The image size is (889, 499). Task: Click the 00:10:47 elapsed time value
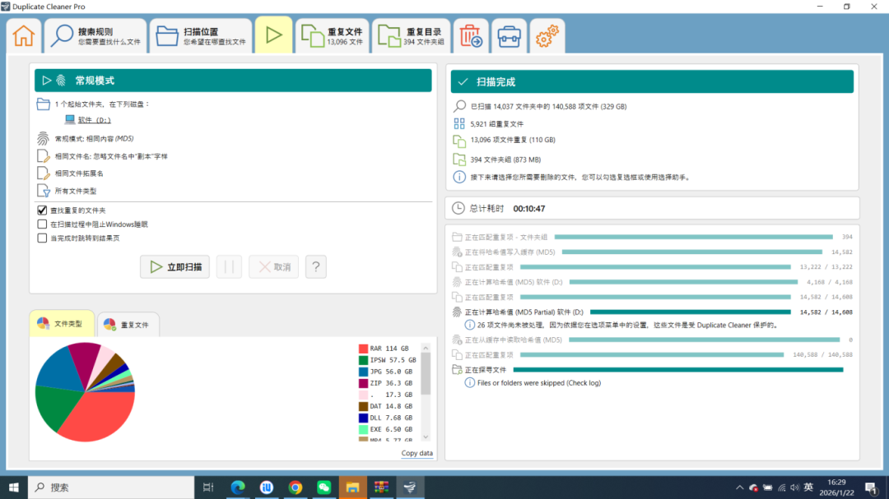coord(529,209)
